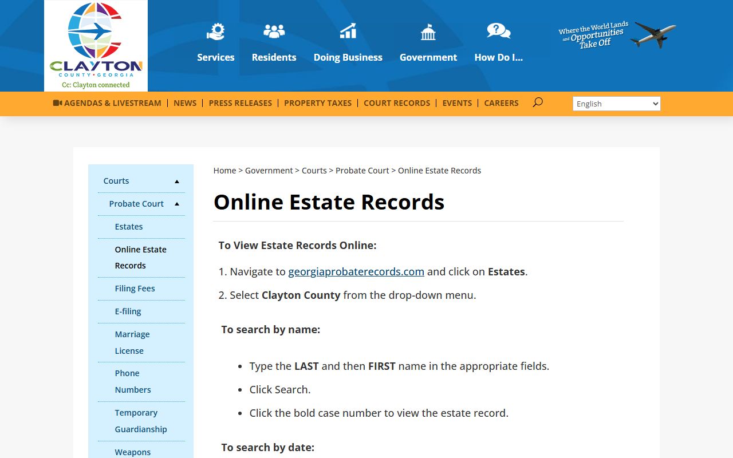Viewport: 733px width, 458px height.
Task: Open georgiaprobaterecords.com link
Action: tap(356, 271)
